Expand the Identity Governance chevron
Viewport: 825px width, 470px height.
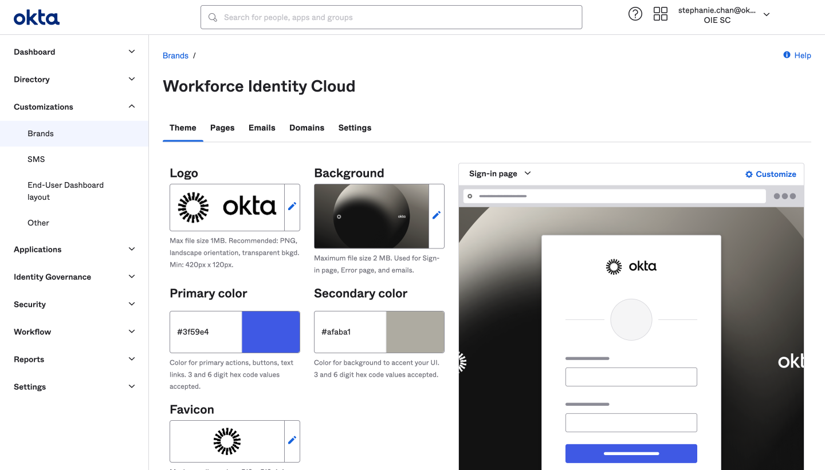(x=132, y=277)
